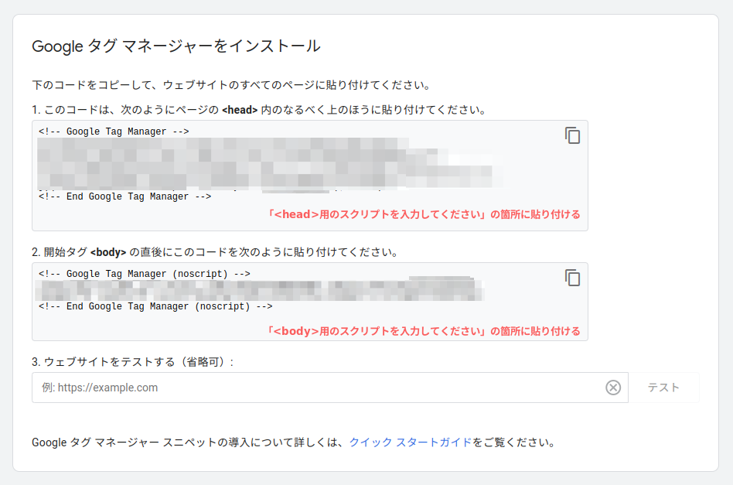Click the step 2 body instruction text
733x485 pixels.
click(x=216, y=252)
